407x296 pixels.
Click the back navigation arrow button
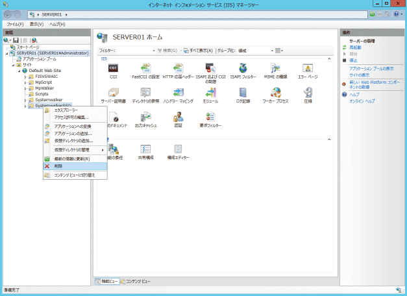pyautogui.click(x=8, y=15)
